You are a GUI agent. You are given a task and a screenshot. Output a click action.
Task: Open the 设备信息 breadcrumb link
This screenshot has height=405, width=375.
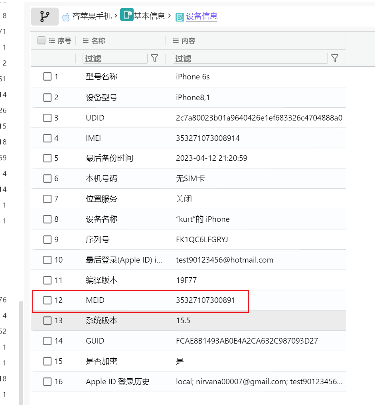pos(202,16)
